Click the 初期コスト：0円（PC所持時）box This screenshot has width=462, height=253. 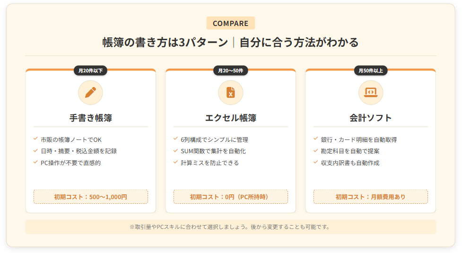[x=230, y=197]
